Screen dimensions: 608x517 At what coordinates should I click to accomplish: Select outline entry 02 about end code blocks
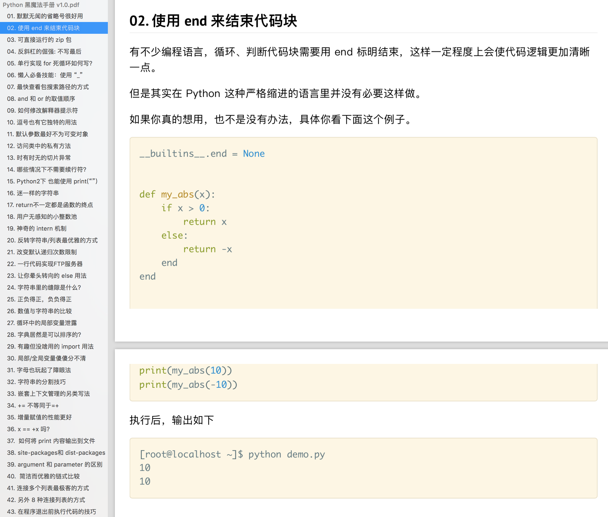(x=43, y=28)
